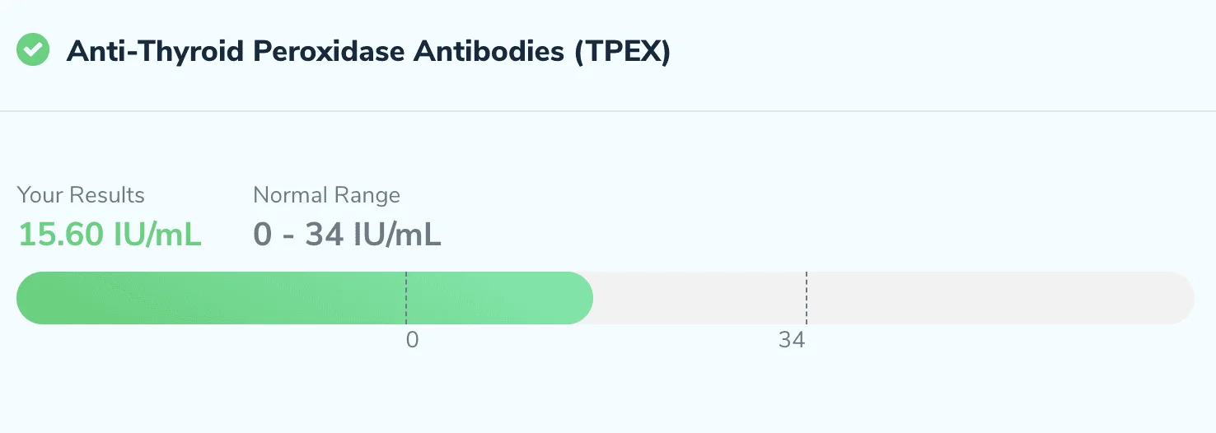Click the 34 label under the bar

(792, 340)
